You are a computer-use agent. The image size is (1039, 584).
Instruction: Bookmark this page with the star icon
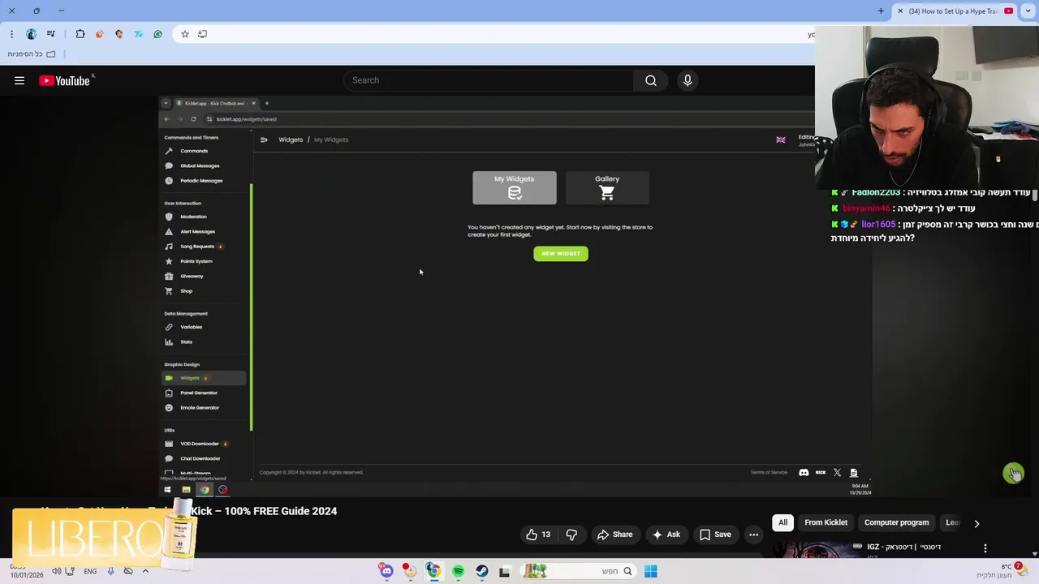[185, 34]
